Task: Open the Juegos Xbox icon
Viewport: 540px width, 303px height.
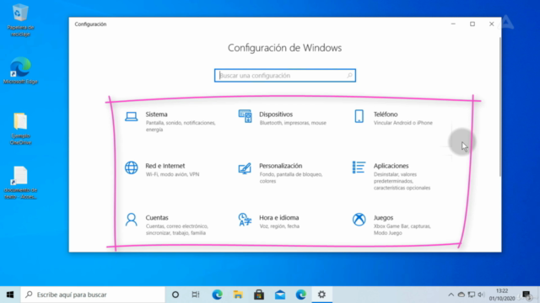Action: point(359,219)
